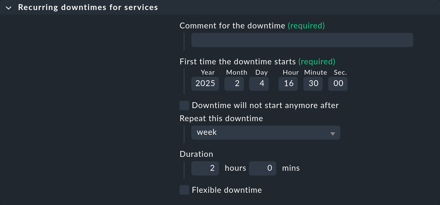Screen dimensions: 440x205
Task: Click the Flexible downtime label text
Action: point(226,190)
